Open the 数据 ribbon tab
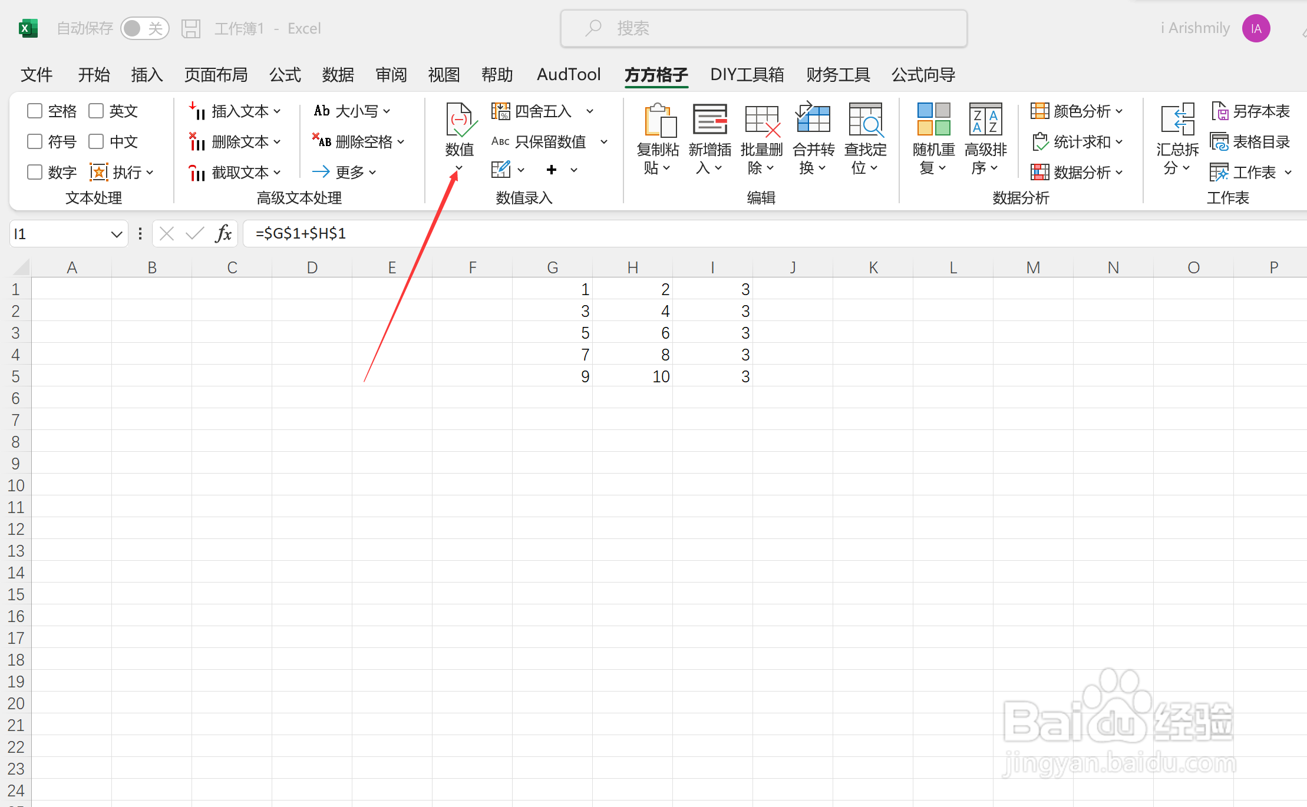Image resolution: width=1307 pixels, height=807 pixels. (x=338, y=75)
